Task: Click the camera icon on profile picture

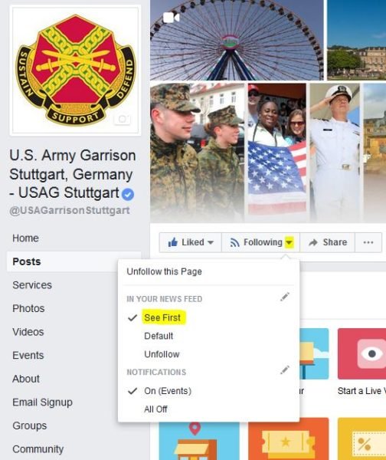Action: [123, 119]
